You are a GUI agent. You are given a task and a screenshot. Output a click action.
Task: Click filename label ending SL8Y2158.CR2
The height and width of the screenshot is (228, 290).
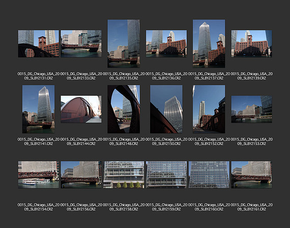point(124,207)
